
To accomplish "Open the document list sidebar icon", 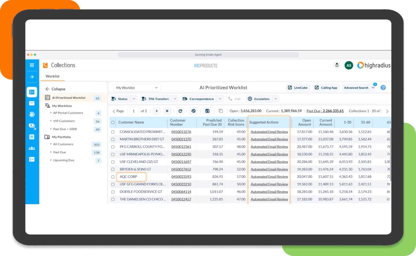I will 32,137.
